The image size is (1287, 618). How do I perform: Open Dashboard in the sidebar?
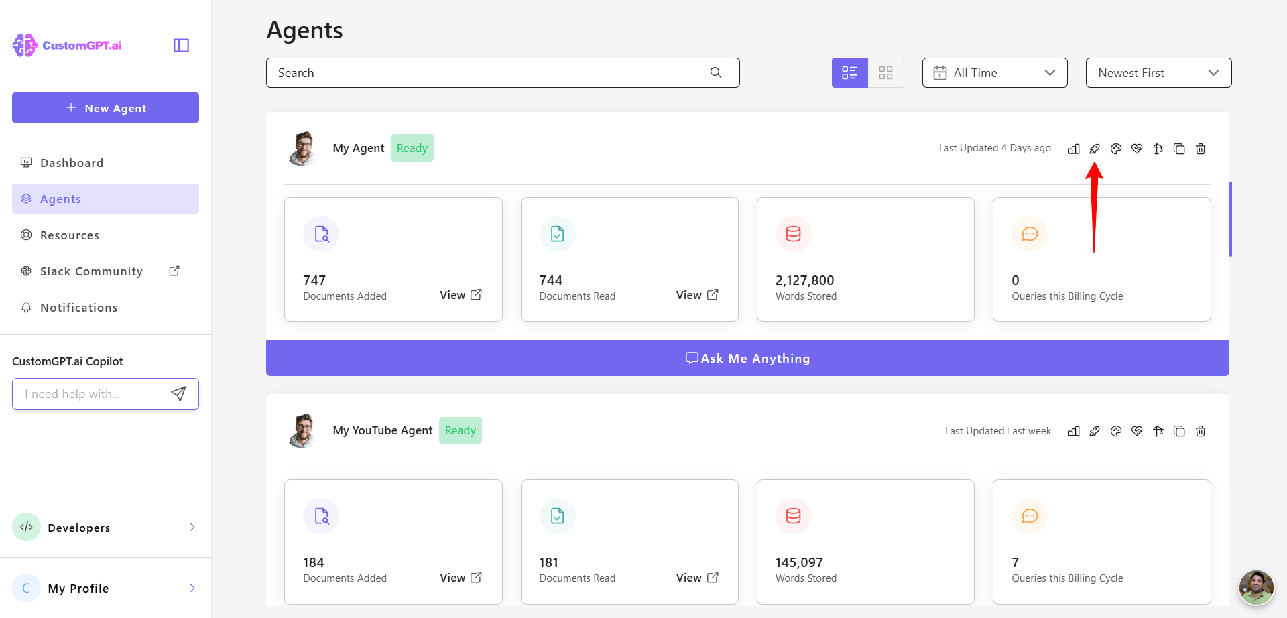105,163
